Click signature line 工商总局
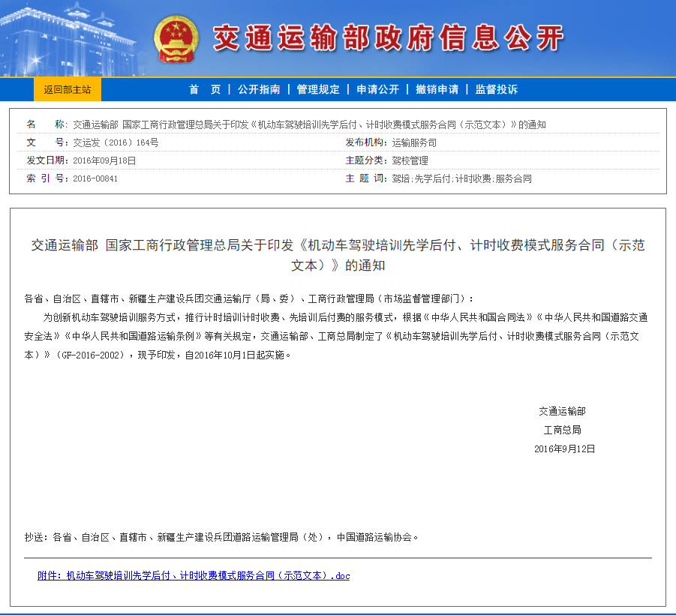 562,430
